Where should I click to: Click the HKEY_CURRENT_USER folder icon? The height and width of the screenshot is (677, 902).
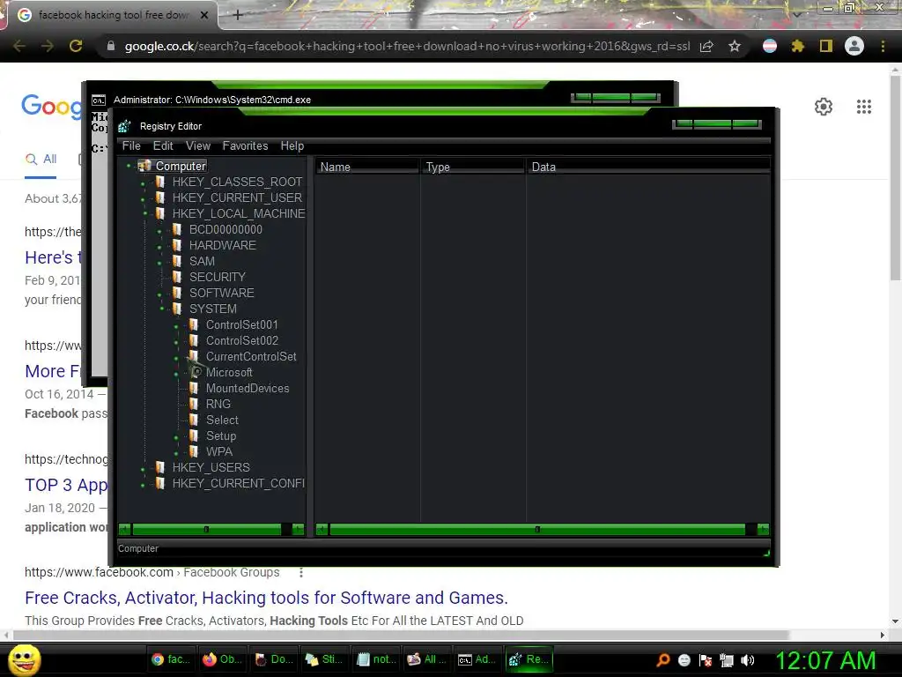[x=160, y=197]
